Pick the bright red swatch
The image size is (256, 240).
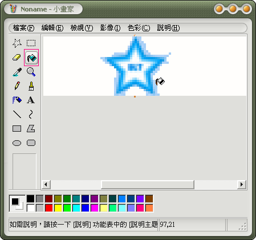[48, 208]
